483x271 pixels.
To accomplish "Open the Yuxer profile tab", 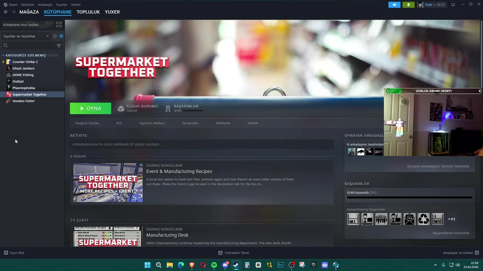I will [112, 12].
